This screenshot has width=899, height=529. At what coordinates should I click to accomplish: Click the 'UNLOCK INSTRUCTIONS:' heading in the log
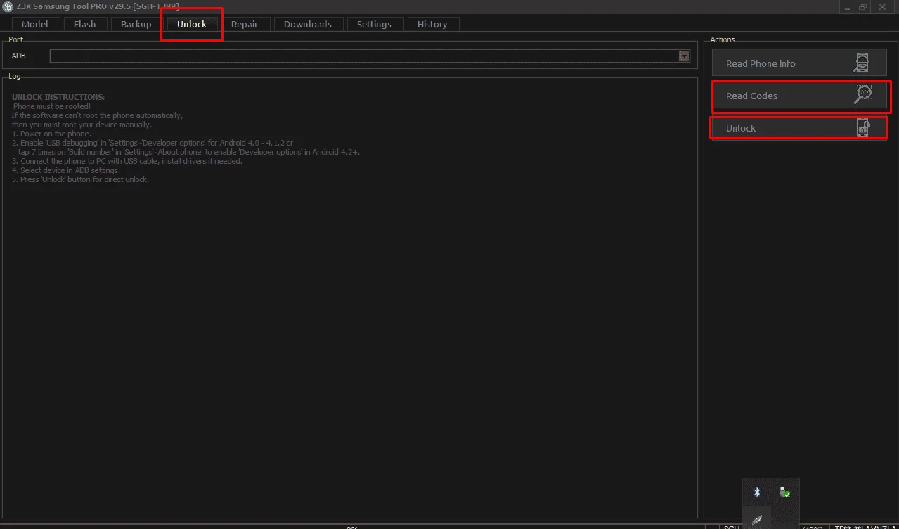tap(58, 97)
